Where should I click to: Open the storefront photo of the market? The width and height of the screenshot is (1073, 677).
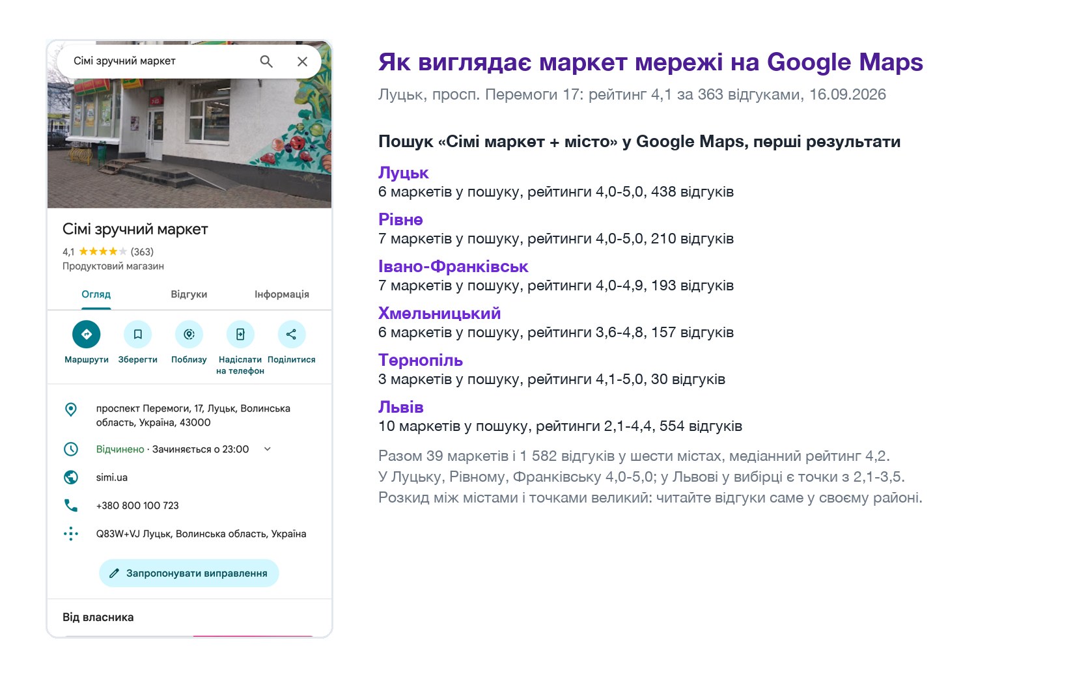(x=189, y=143)
